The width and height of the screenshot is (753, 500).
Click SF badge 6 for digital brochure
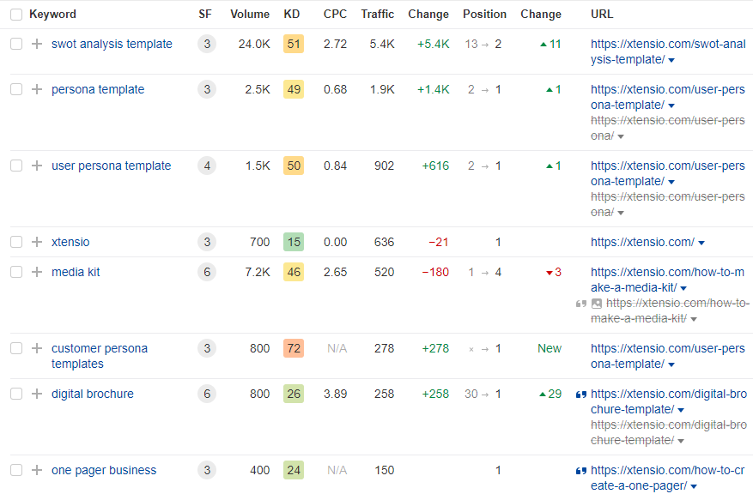(x=207, y=395)
